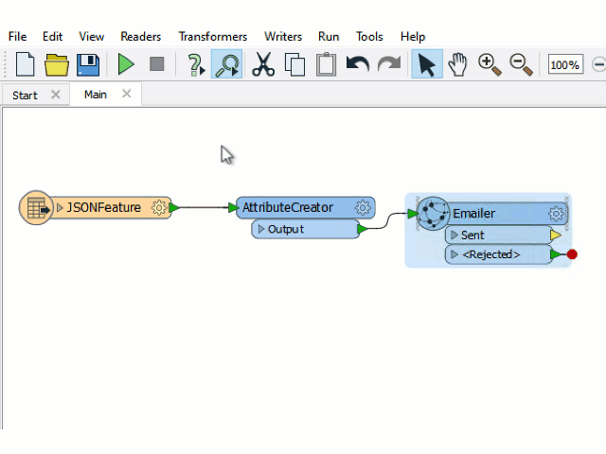Toggle the feature inspection magnifier icon
Image resolution: width=606 pixels, height=454 pixels.
point(227,64)
